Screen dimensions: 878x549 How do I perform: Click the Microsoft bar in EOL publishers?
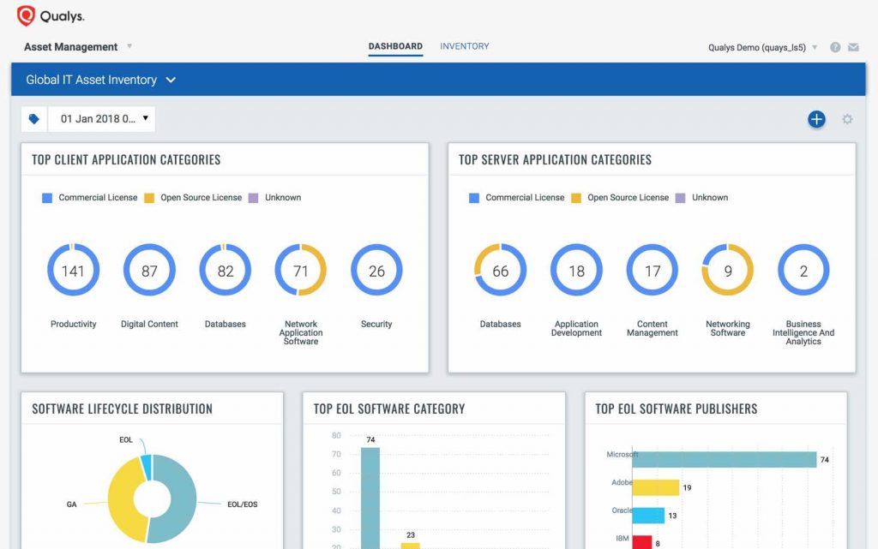point(725,460)
